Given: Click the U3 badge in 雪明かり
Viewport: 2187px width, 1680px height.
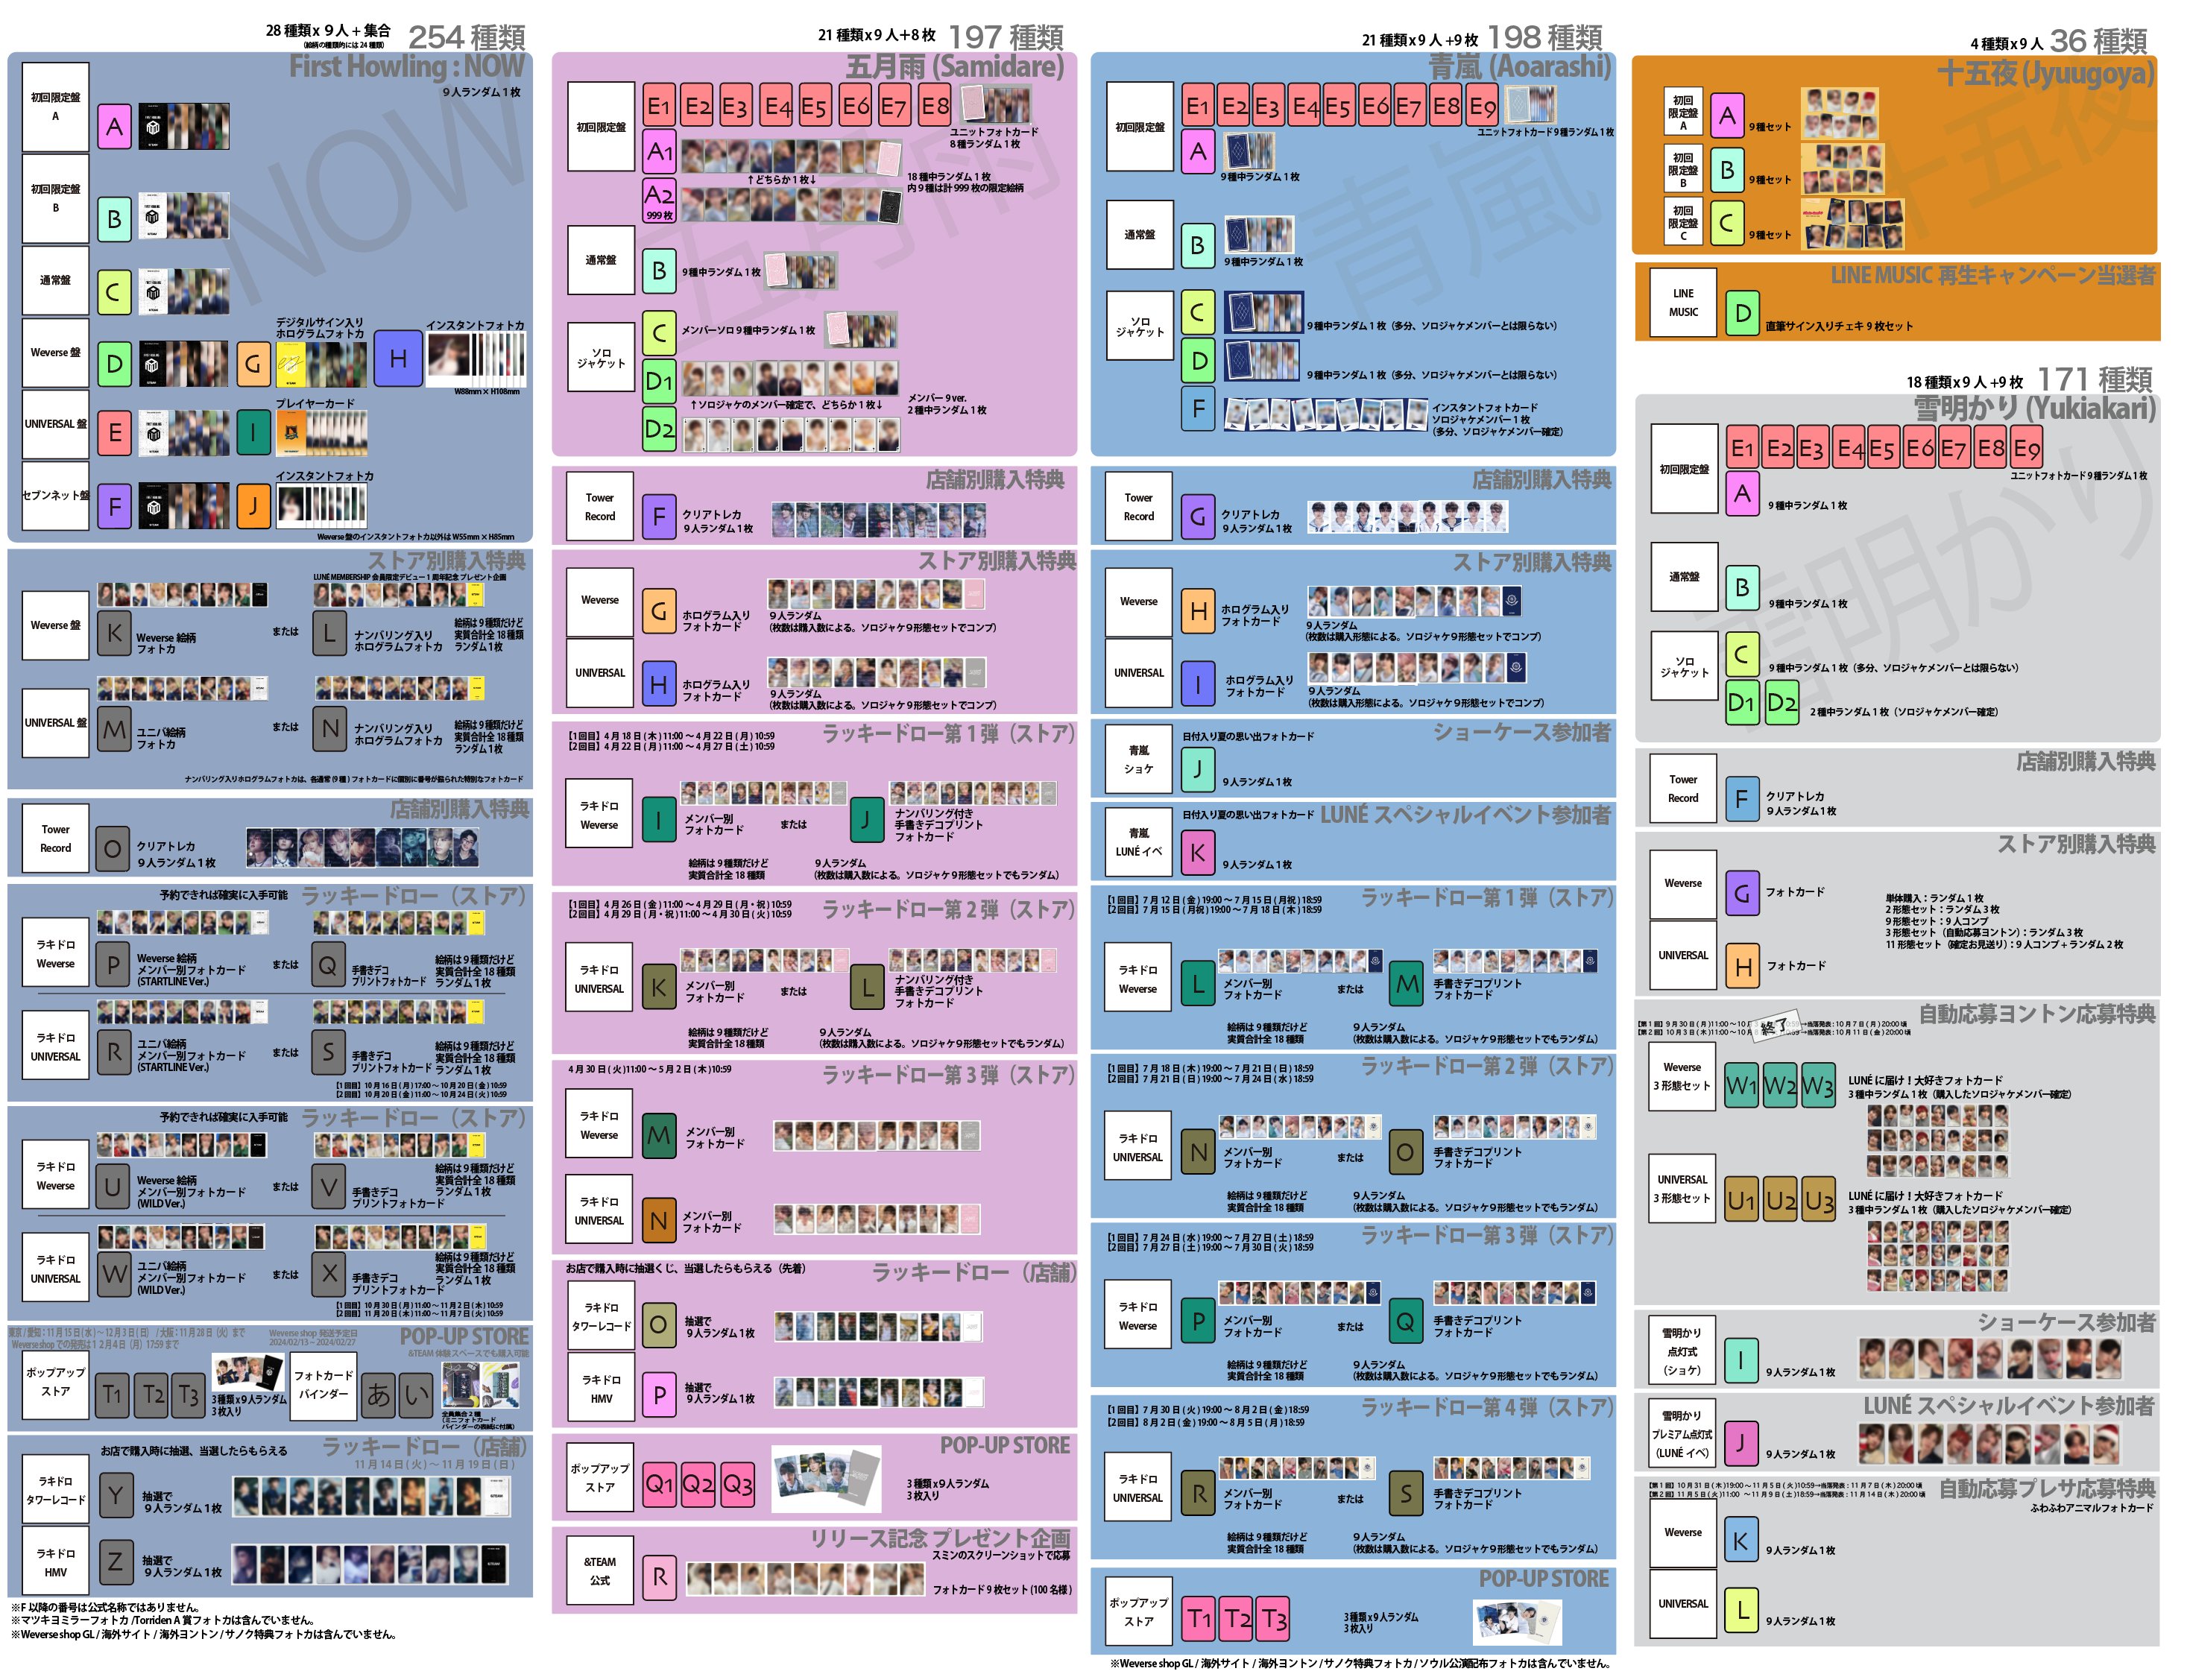Looking at the screenshot, I should coord(1818,1200).
